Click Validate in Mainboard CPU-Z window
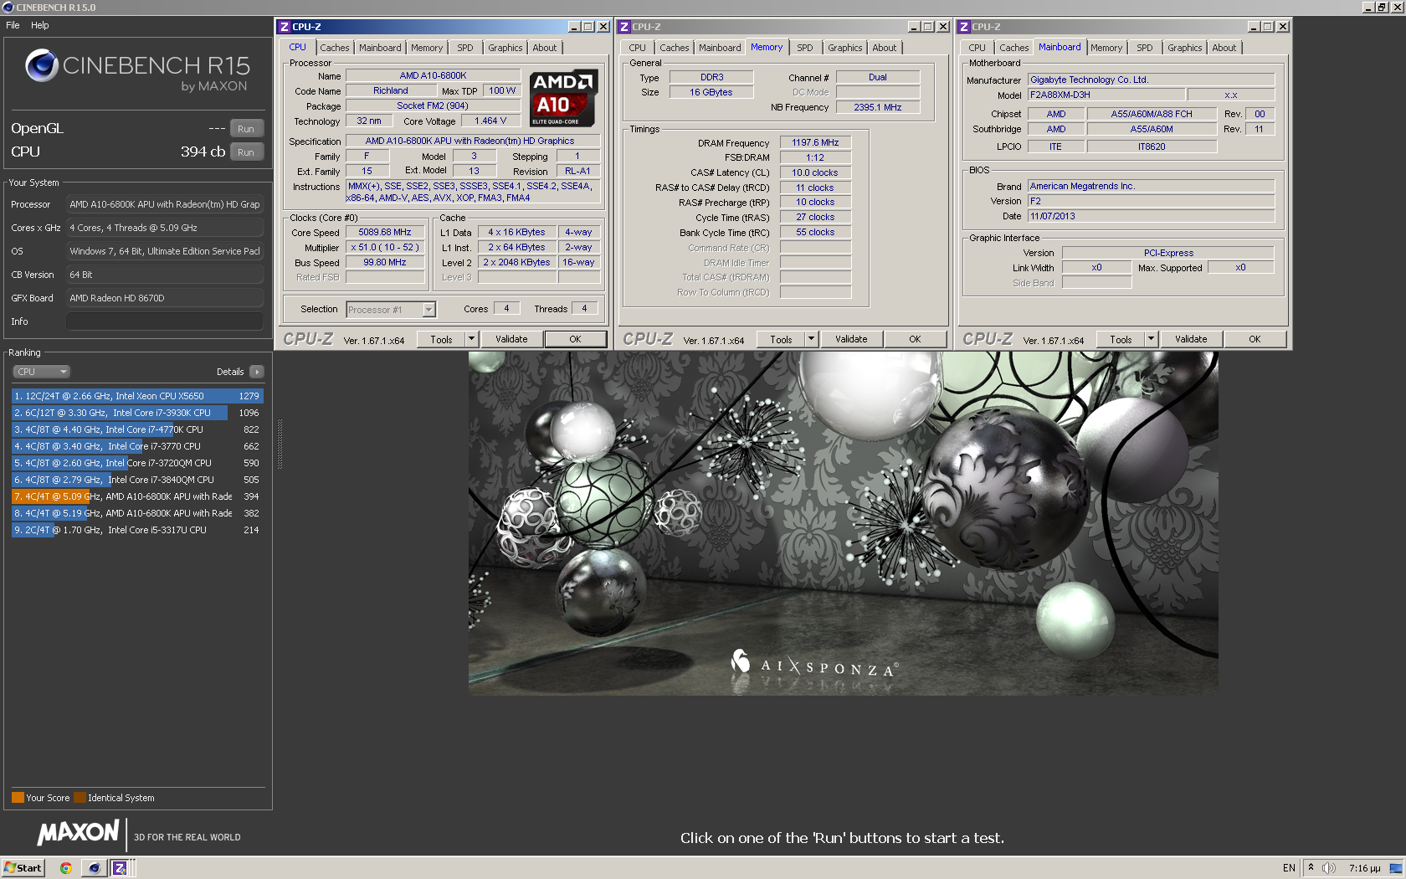 (1191, 339)
